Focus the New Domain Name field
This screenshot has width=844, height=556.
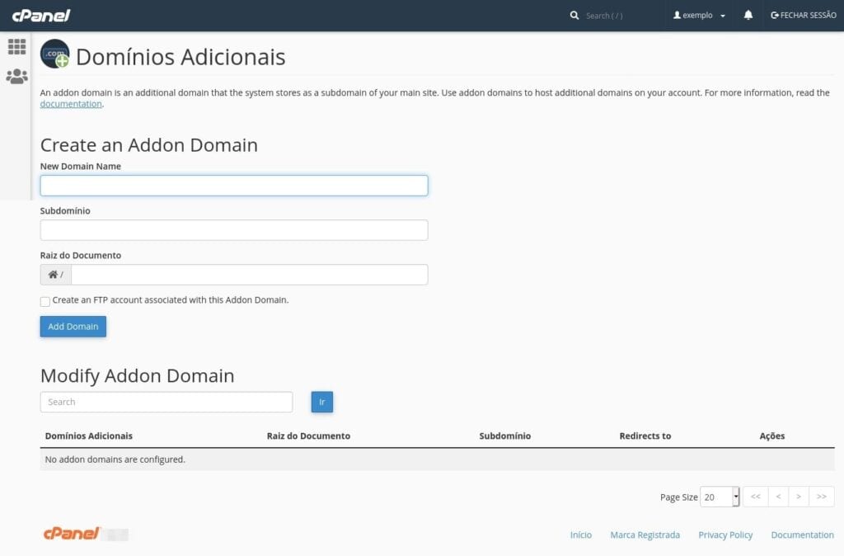tap(234, 186)
